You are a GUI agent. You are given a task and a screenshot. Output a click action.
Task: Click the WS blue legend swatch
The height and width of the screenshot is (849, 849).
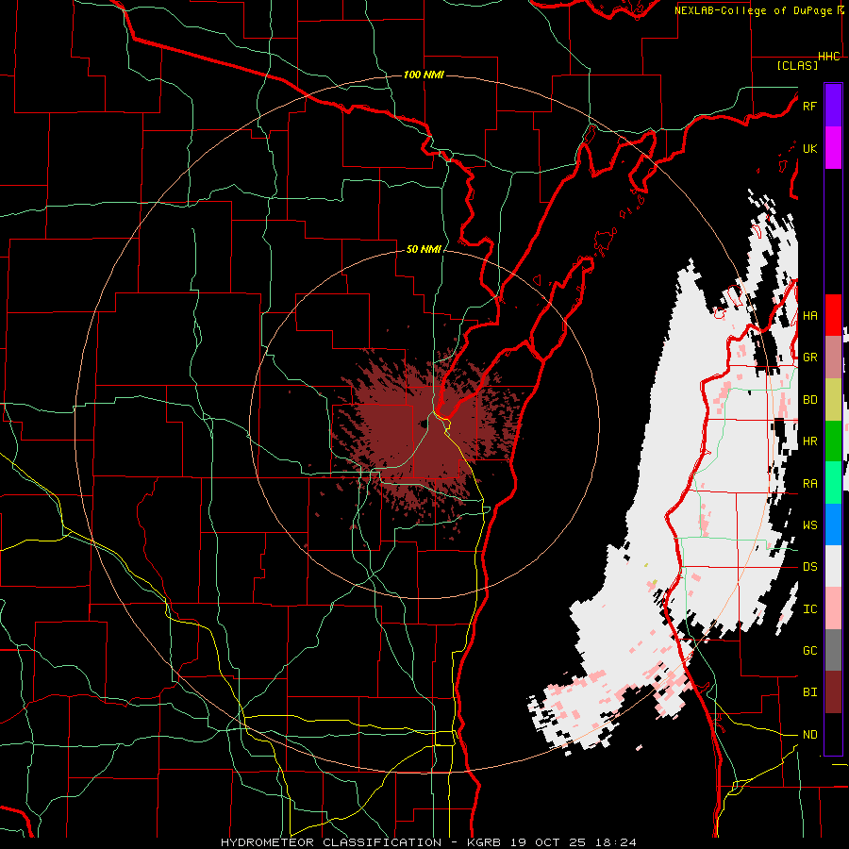pyautogui.click(x=833, y=524)
